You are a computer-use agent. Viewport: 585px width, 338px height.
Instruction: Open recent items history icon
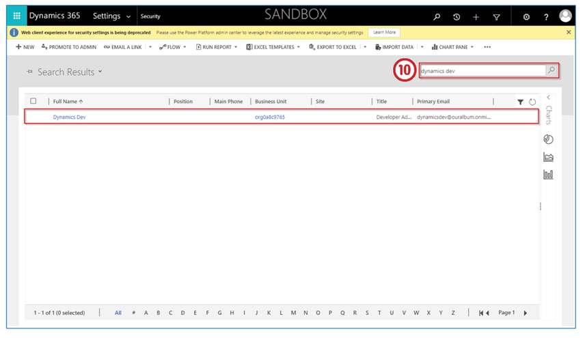457,17
